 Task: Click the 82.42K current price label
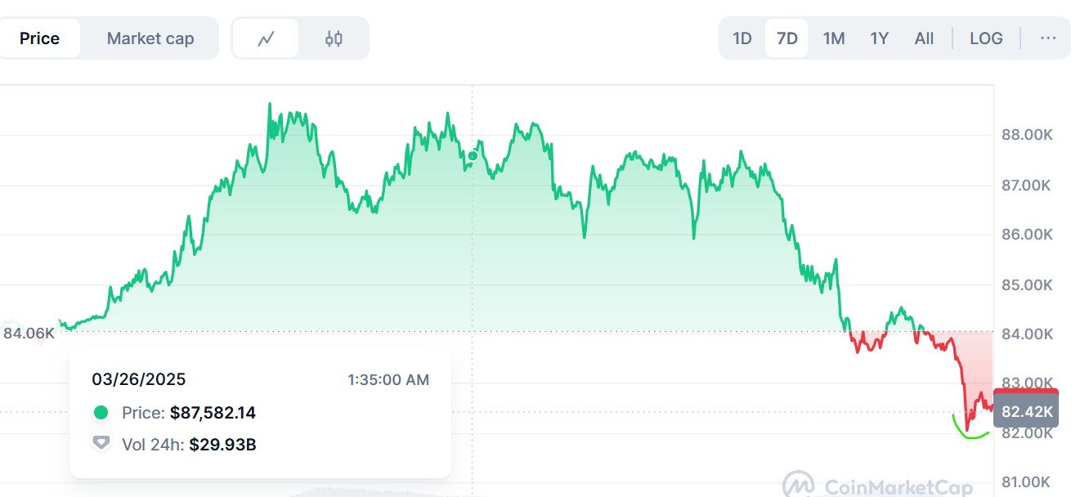tap(1025, 410)
